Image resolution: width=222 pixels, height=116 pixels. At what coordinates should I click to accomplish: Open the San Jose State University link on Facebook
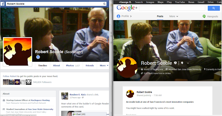[x=41, y=109]
